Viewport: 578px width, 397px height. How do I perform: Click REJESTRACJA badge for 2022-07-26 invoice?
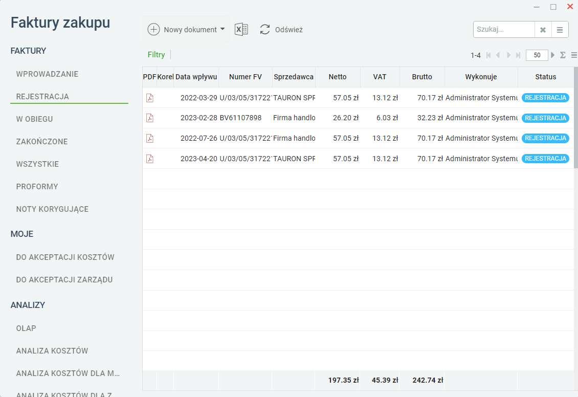pos(545,138)
